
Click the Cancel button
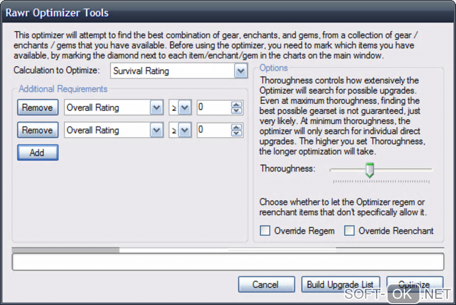(266, 284)
